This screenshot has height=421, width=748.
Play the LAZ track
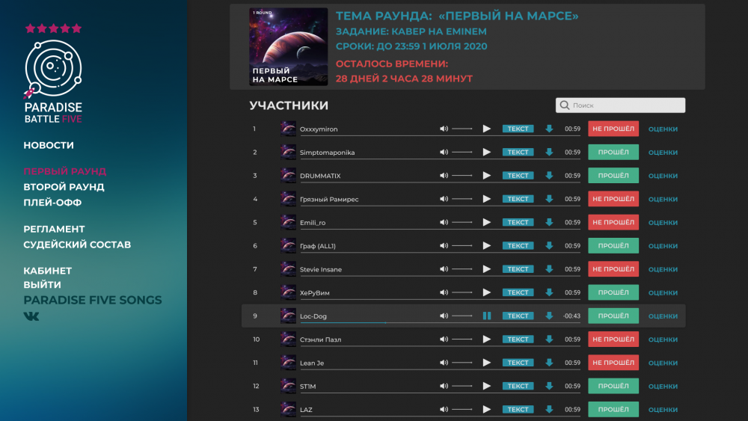[487, 409]
